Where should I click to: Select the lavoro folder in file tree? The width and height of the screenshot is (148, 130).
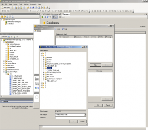[x=49, y=62]
